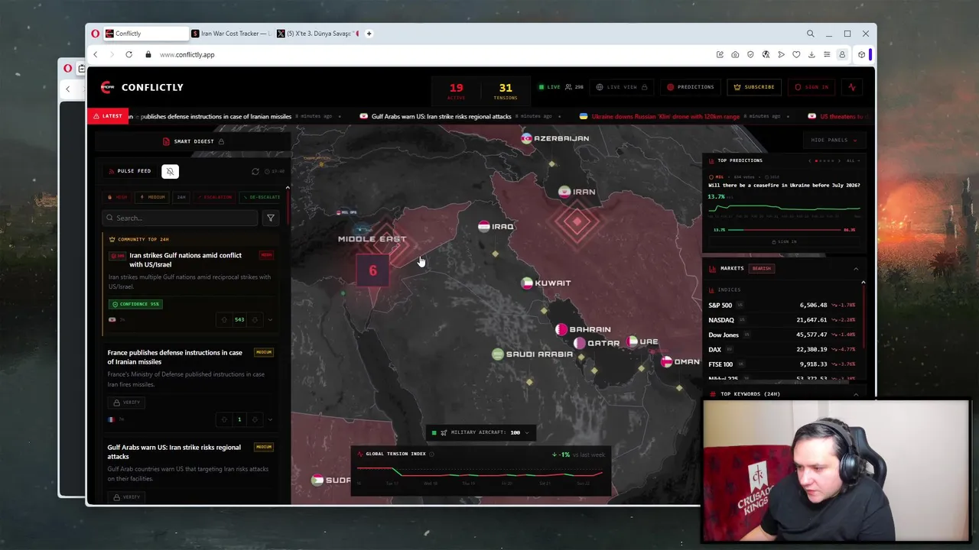Go to next Top Prediction
Viewport: 979px width, 550px height.
point(839,161)
